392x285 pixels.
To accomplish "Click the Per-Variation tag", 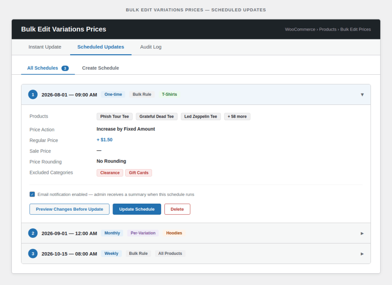I will click(x=143, y=233).
